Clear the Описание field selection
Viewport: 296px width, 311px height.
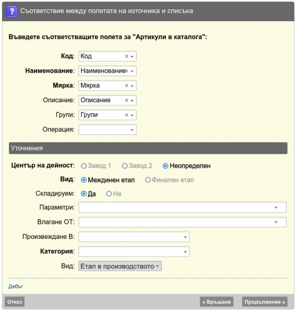coord(127,100)
